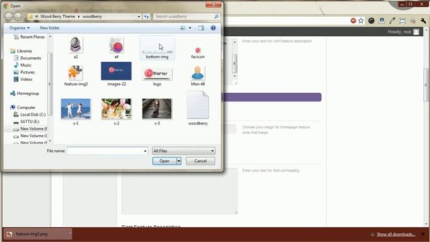Screen dimensions: 430x242
Task: Select the images-22 file thumbnail
Action: click(x=116, y=74)
